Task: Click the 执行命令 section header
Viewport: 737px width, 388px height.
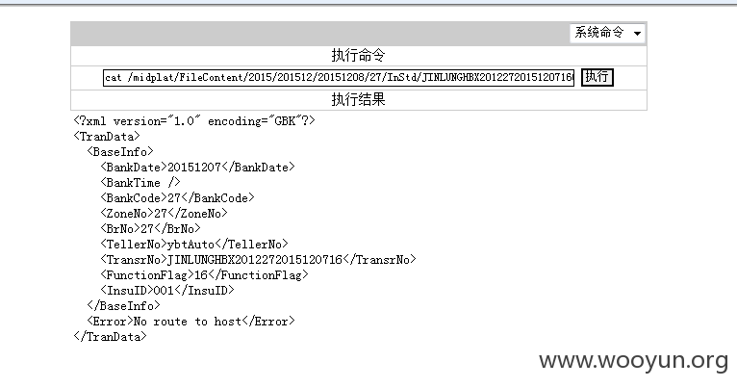Action: (x=358, y=56)
